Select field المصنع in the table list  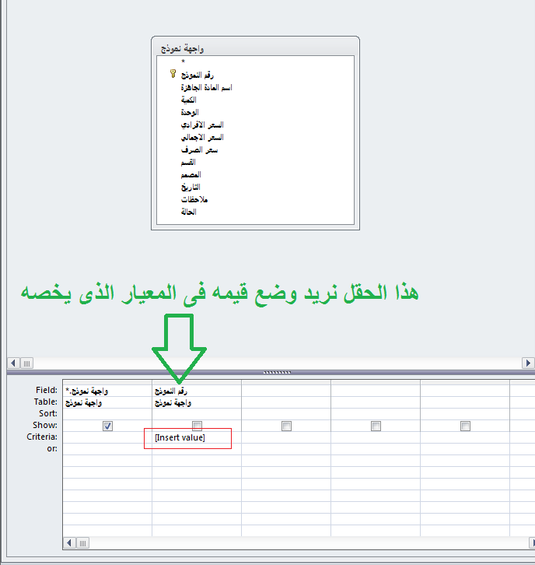tap(191, 175)
